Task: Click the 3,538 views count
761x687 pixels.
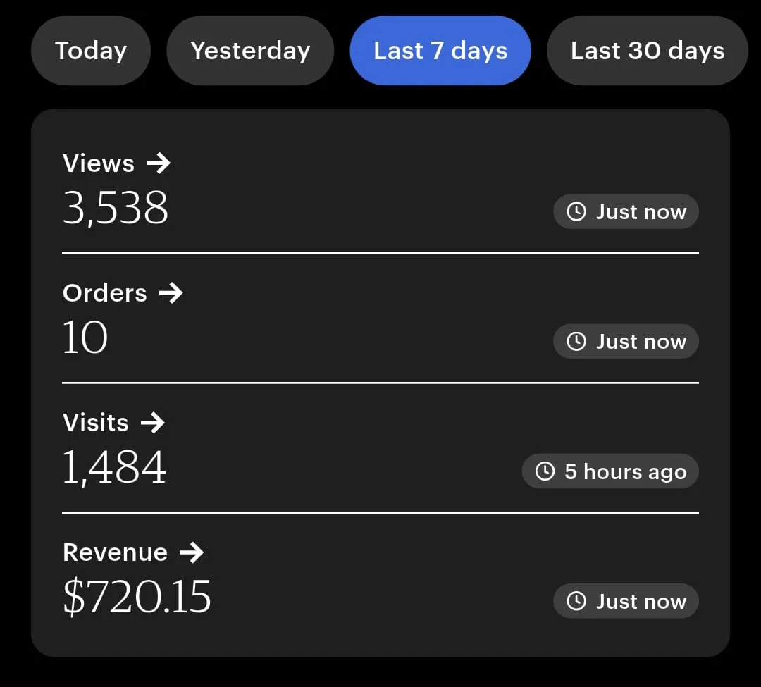Action: pos(116,209)
